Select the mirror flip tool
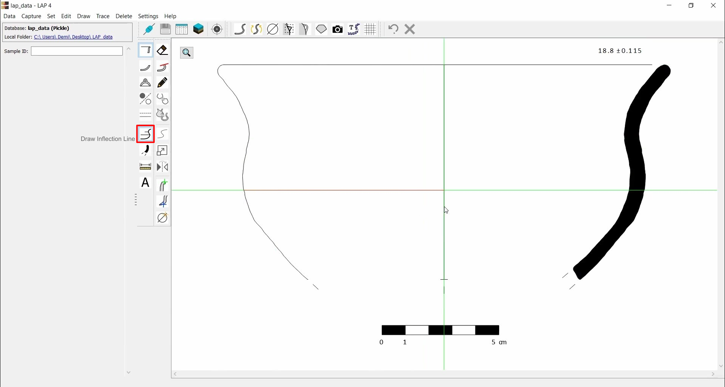This screenshot has width=725, height=387. [x=162, y=167]
